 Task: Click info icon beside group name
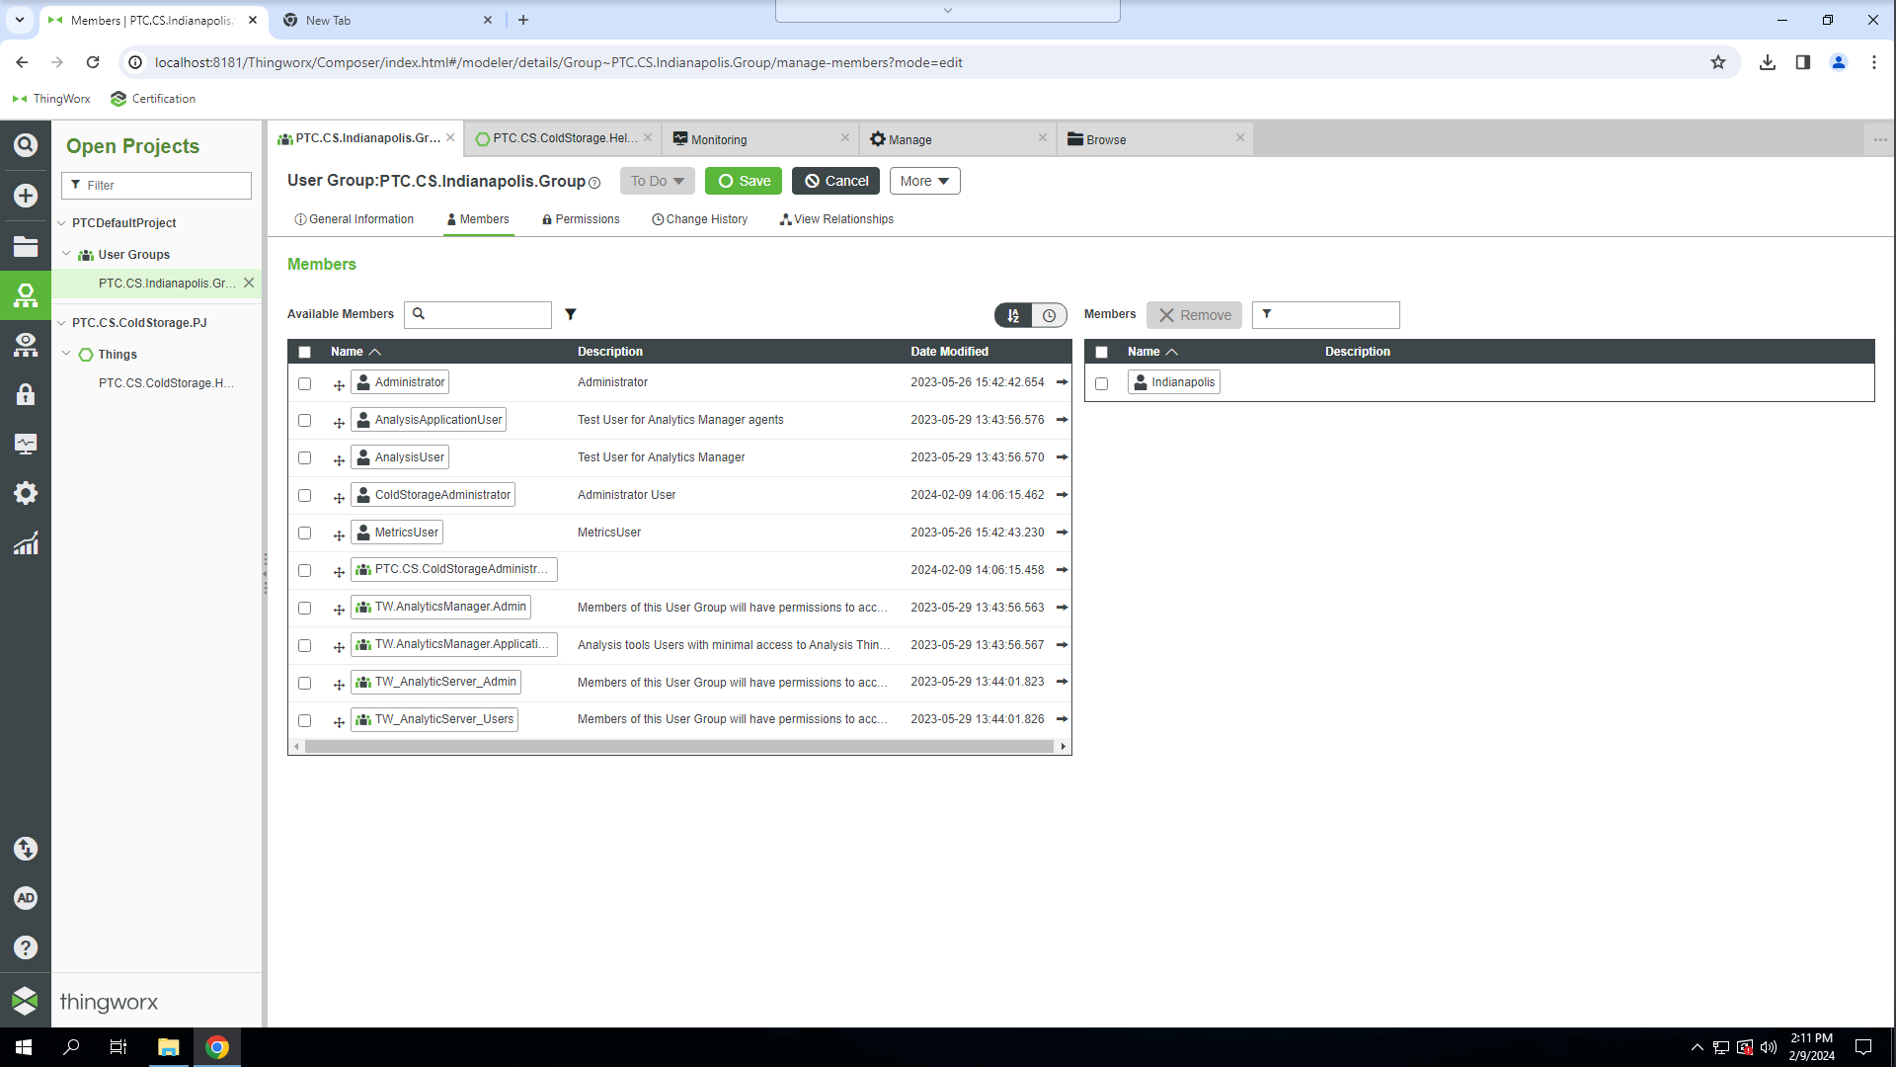(x=594, y=183)
